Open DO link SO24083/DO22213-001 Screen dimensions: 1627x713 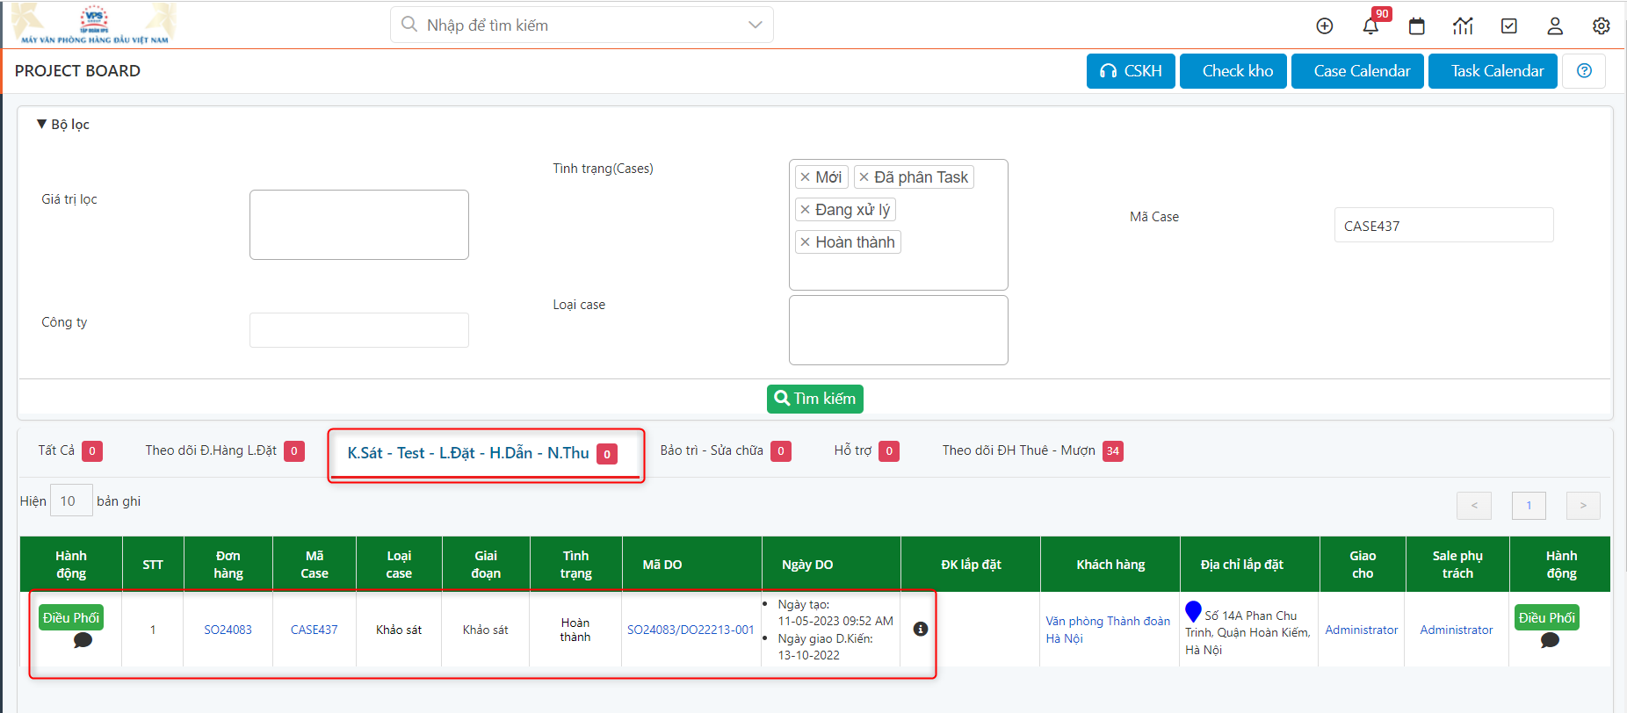[691, 630]
